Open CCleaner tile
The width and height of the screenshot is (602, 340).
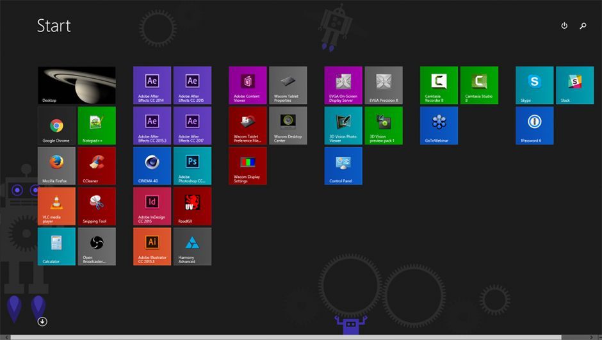(97, 166)
